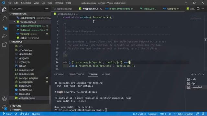This screenshot has height=116, width=207.
Task: Open the File menu
Action: tap(9, 3)
